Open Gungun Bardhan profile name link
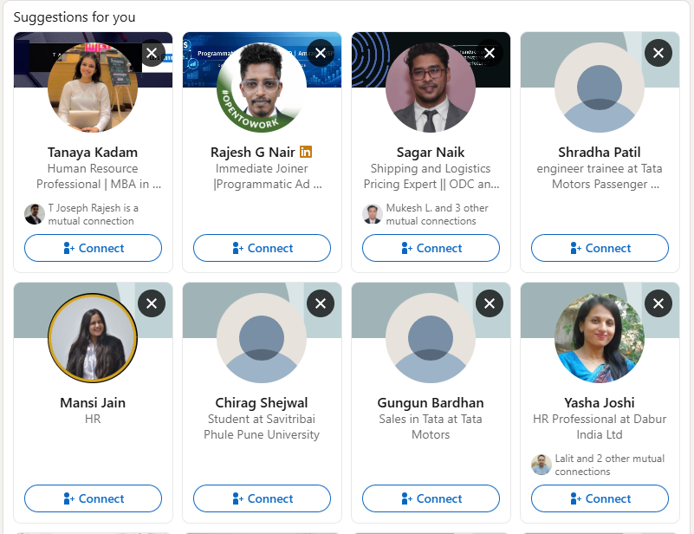 pos(431,402)
